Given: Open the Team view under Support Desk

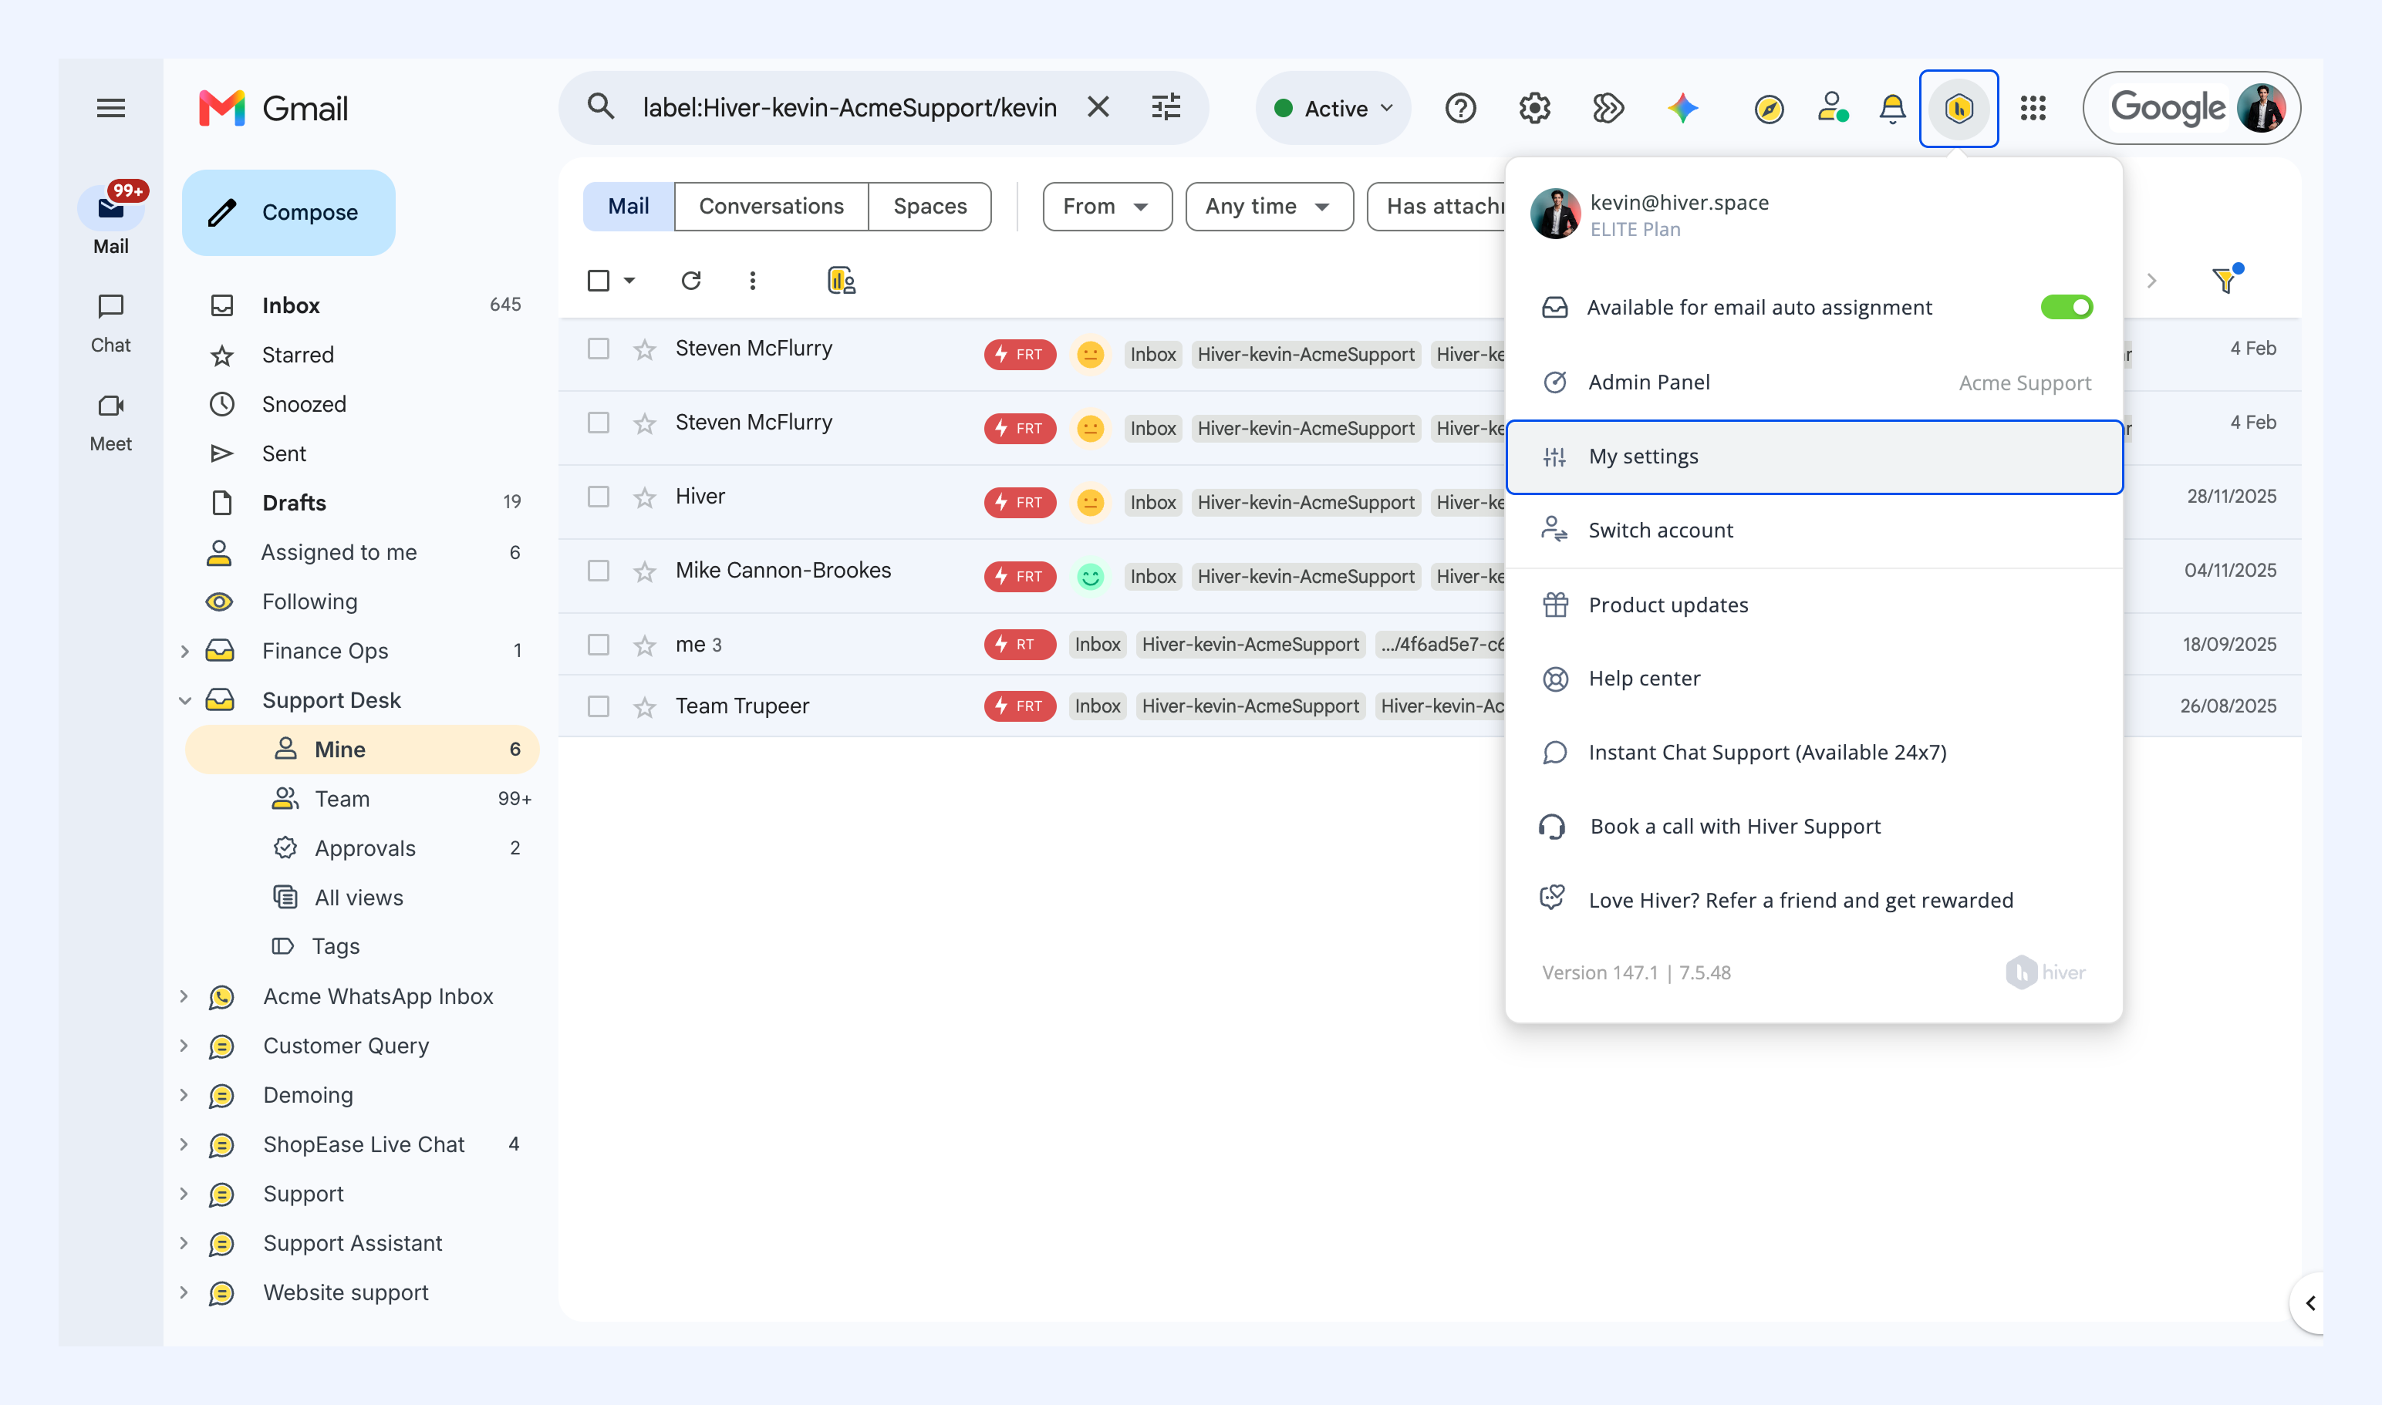Looking at the screenshot, I should pyautogui.click(x=362, y=799).
